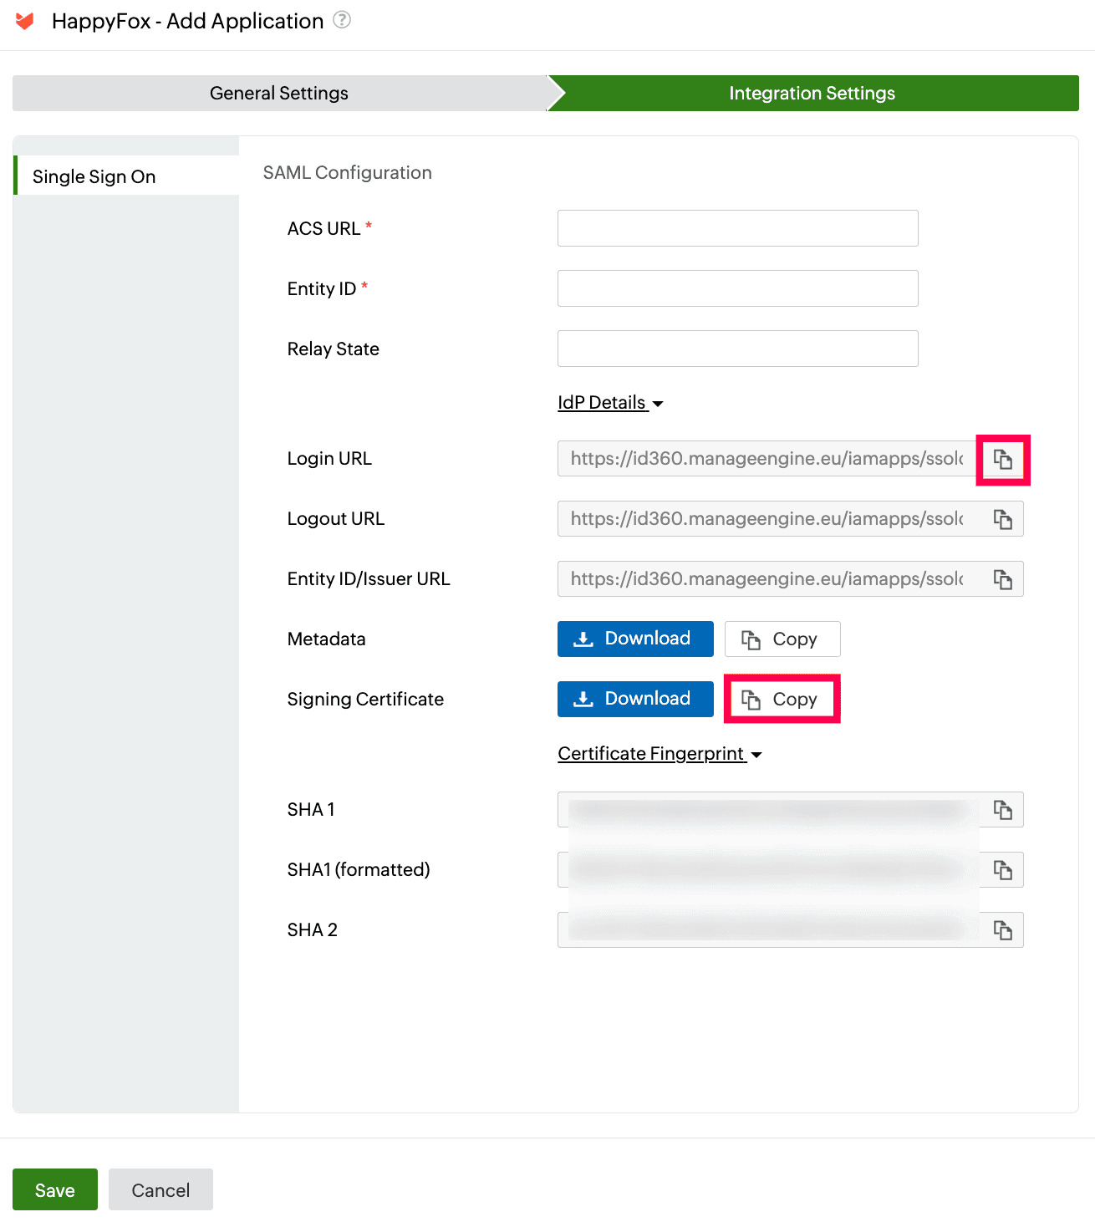Screen dimensions: 1095x1222
Task: Collapse the Certificate Fingerprint section
Action: [x=660, y=754]
